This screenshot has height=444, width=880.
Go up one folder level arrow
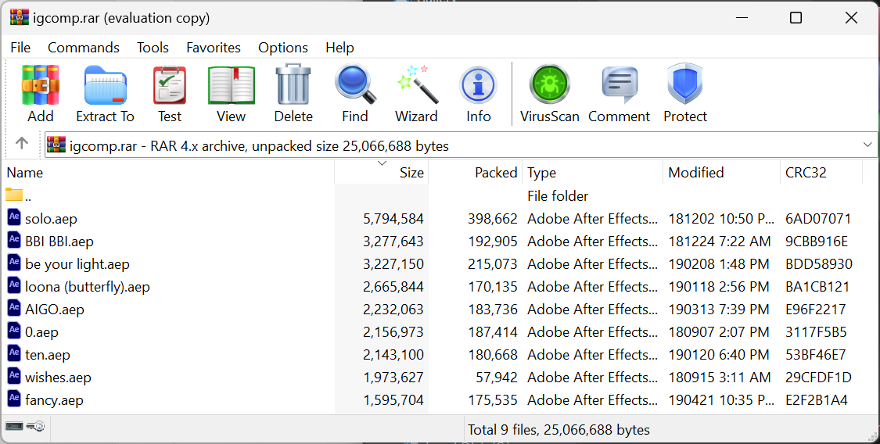(x=22, y=144)
